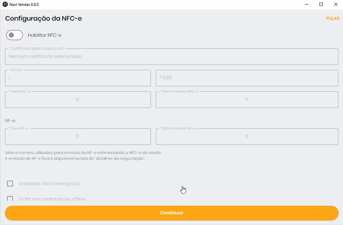The height and width of the screenshot is (225, 343).
Task: Click the Navi Vendas logo in title bar
Action: [x=5, y=4]
